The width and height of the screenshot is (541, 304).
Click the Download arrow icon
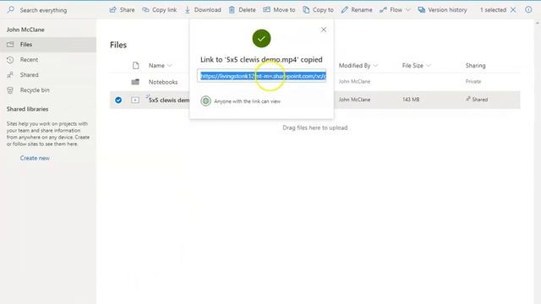188,9
